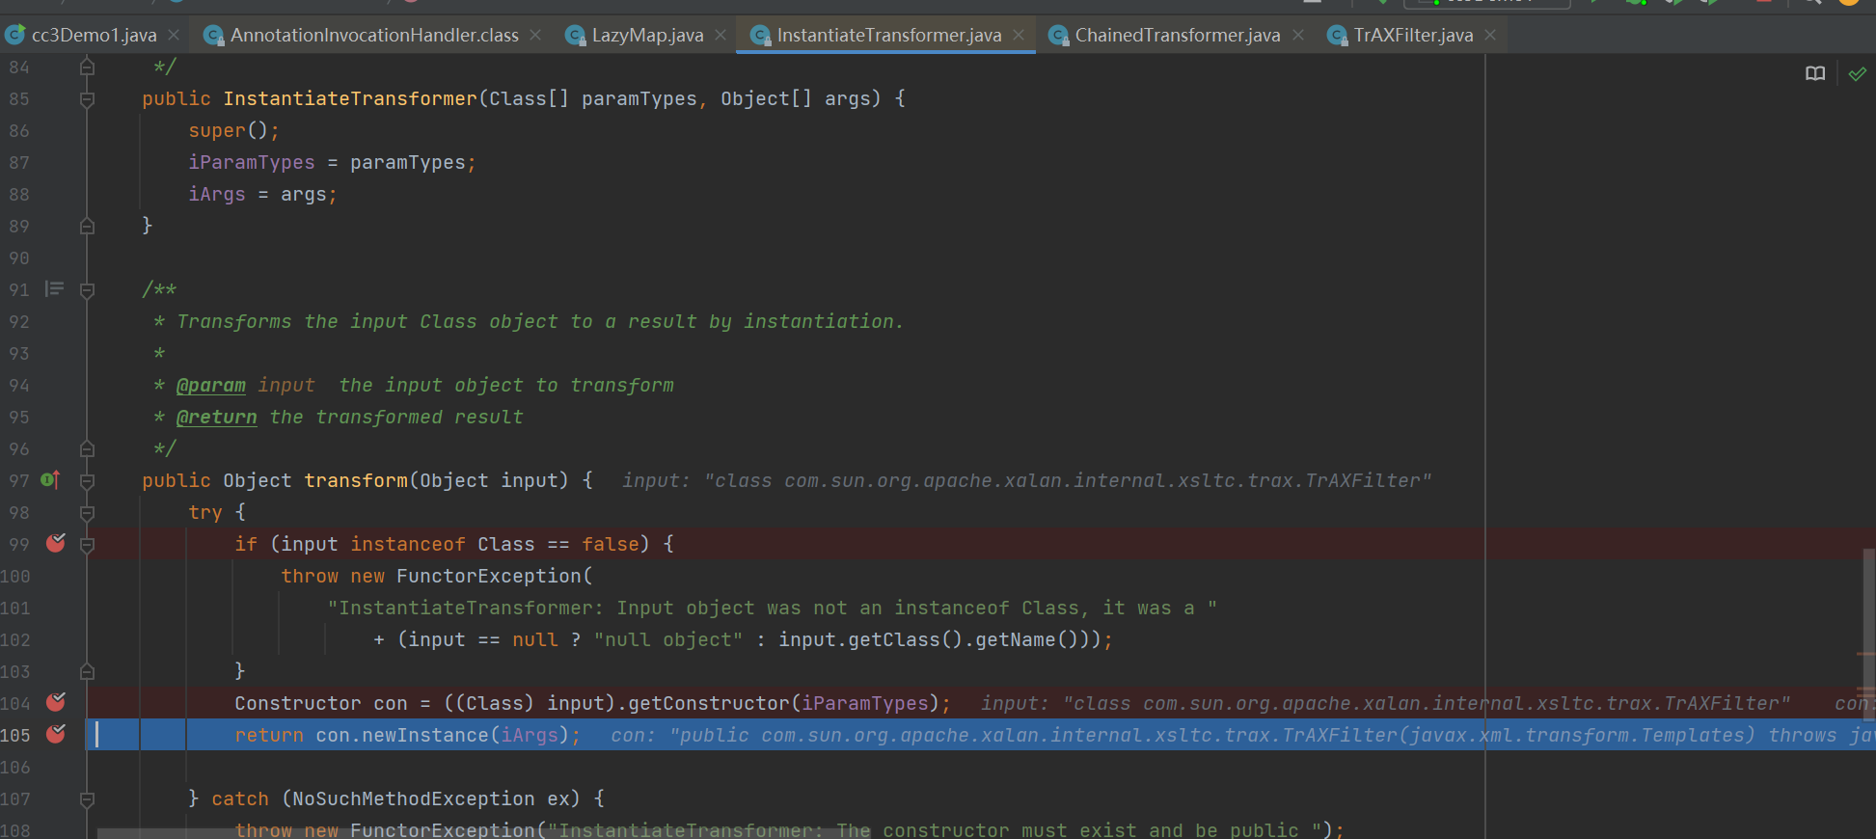This screenshot has height=839, width=1876.
Task: Toggle breakpoint on line 104
Action: coord(56,703)
